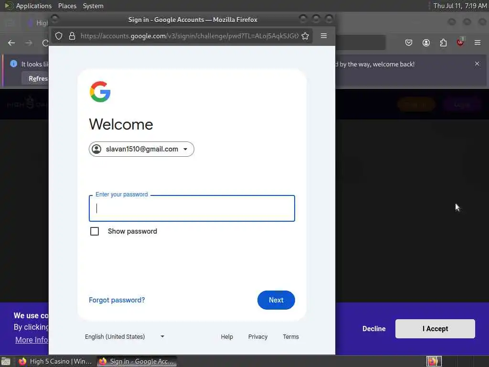Click the Enter your password field
489x367 pixels.
tap(192, 208)
